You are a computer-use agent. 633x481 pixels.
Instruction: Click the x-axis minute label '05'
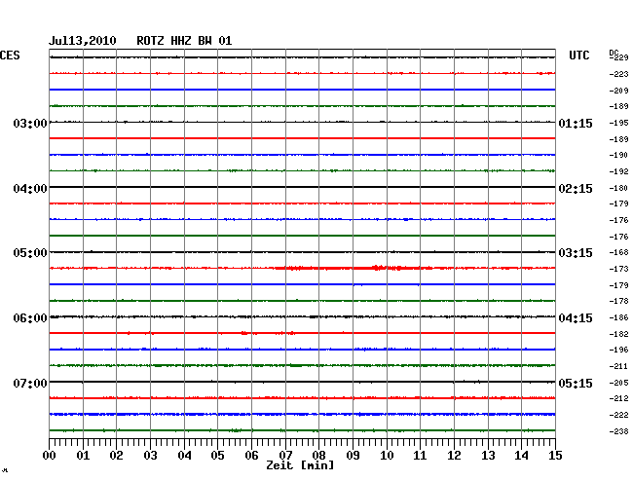coord(217,456)
